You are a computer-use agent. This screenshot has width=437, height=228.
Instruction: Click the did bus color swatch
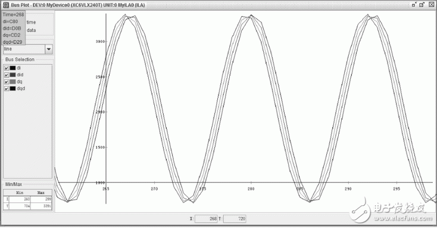(13, 75)
